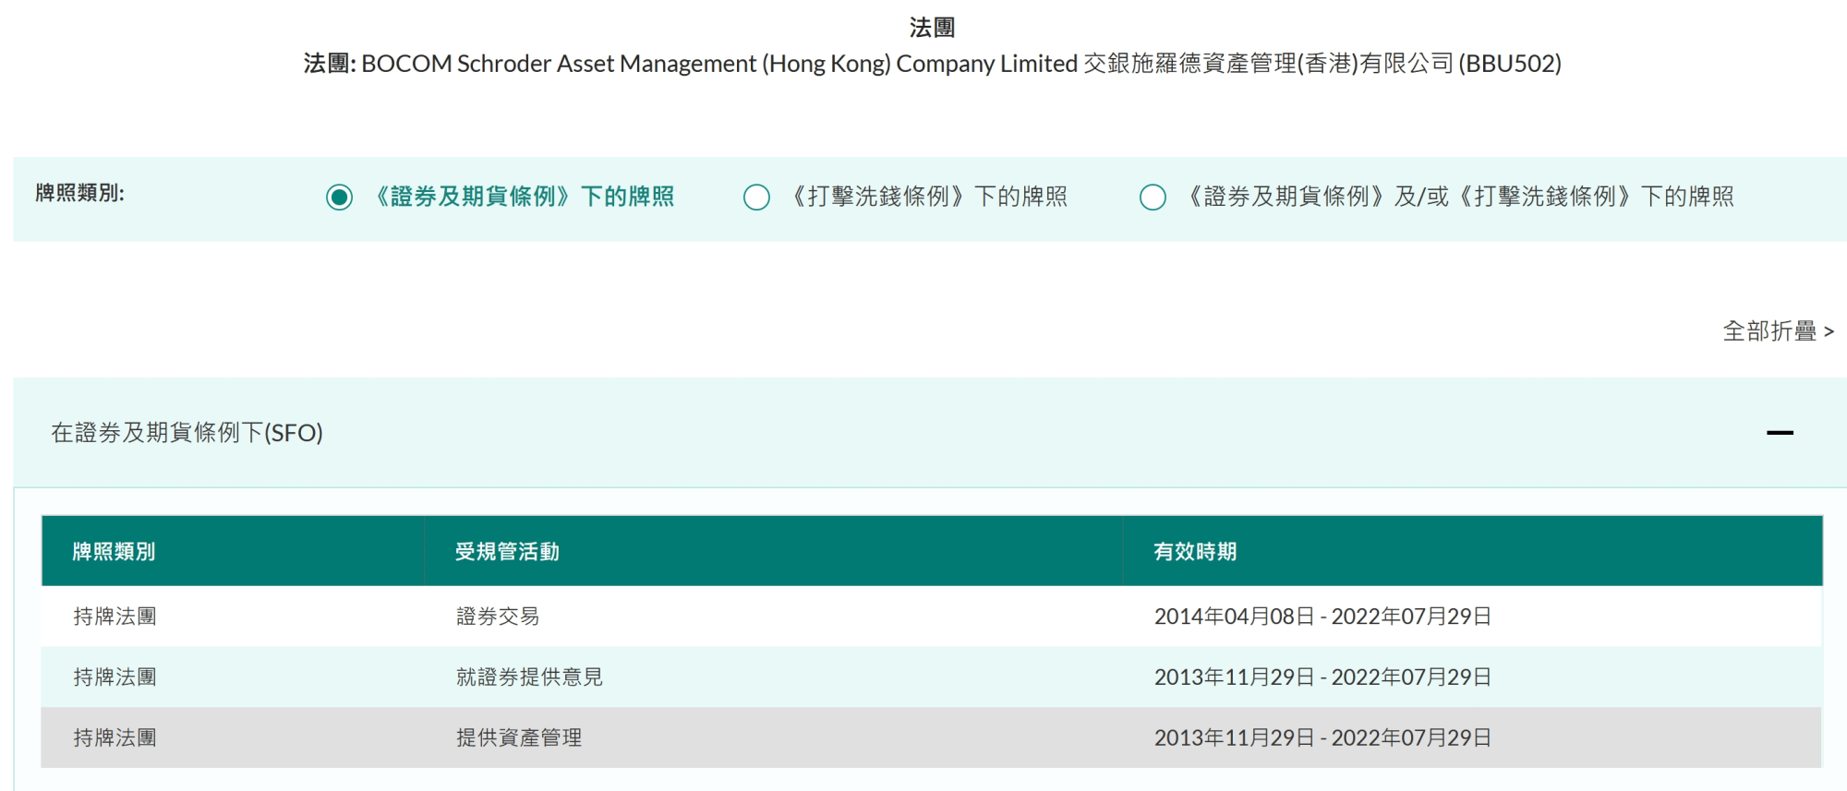
Task: Click 持牌法團 in the 證券交易 row
Action: pyautogui.click(x=115, y=617)
